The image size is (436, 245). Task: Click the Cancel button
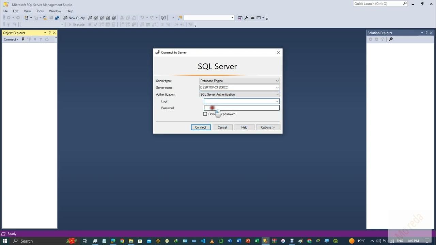(x=222, y=127)
